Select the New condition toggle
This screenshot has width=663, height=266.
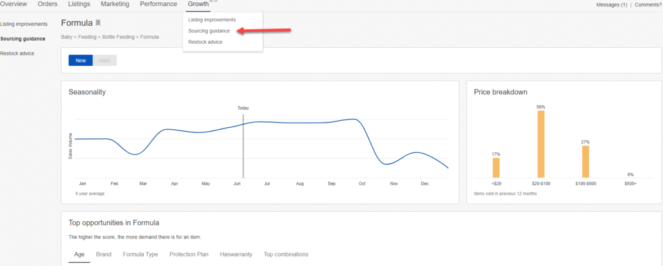(81, 60)
